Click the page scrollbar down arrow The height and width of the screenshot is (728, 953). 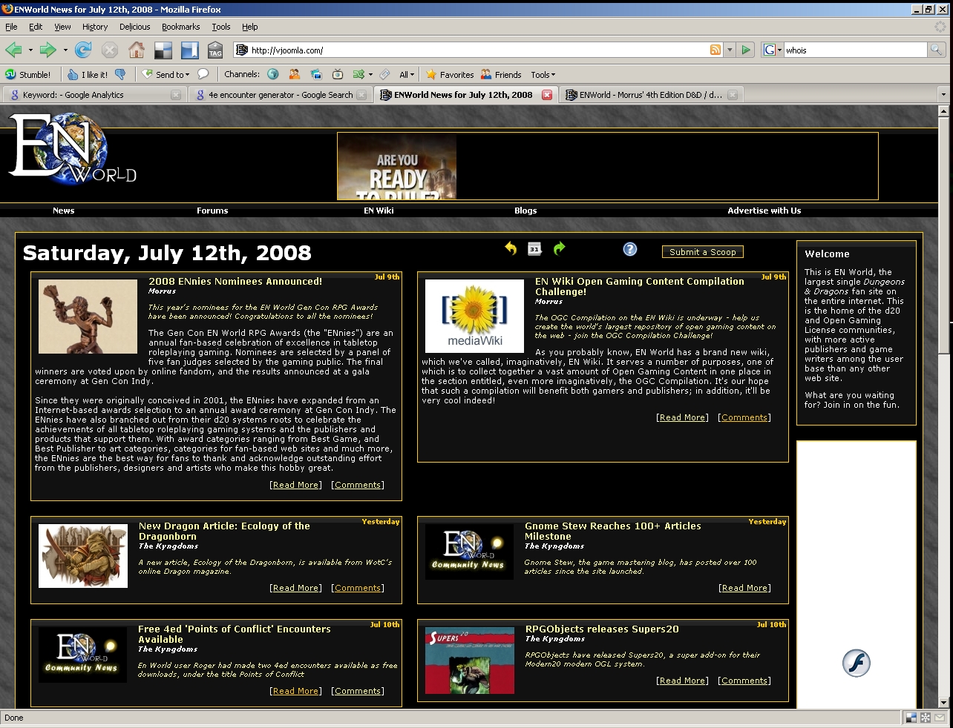coord(943,703)
